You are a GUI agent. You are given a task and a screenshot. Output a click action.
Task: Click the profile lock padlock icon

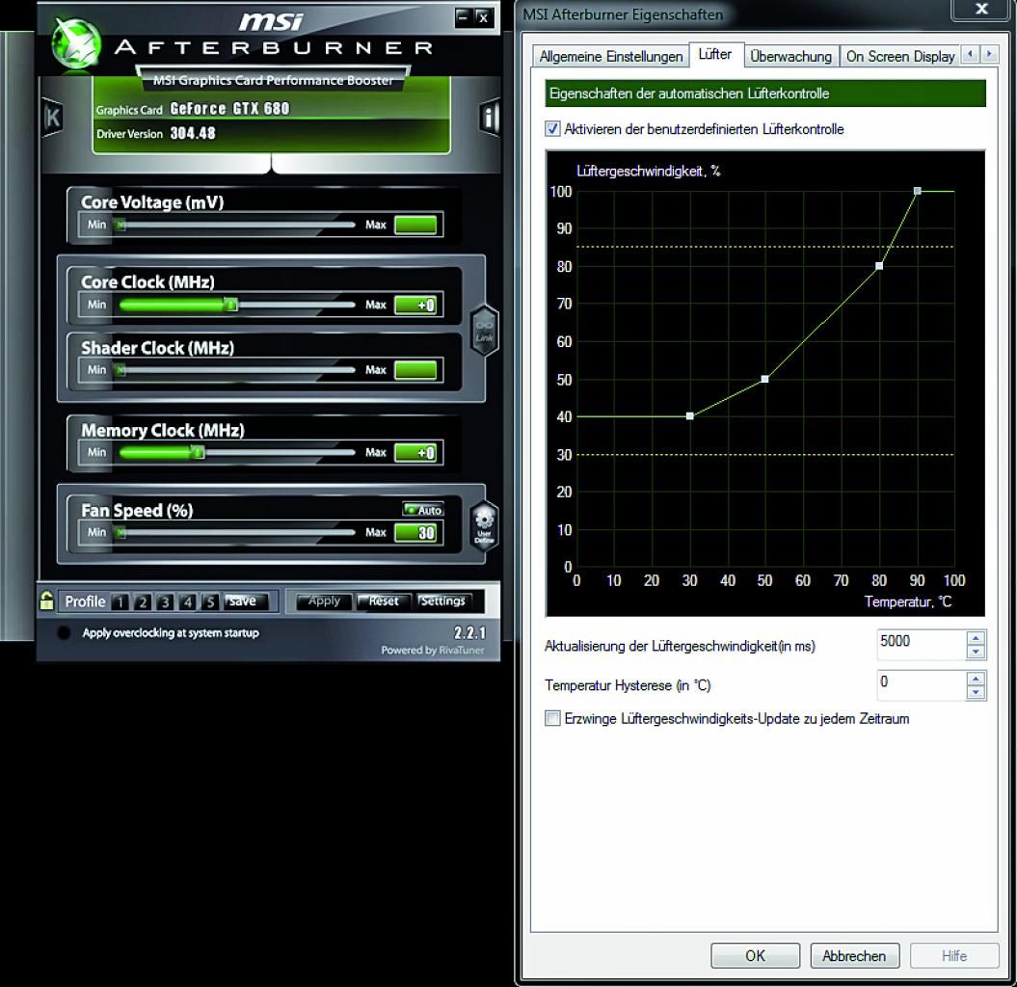(x=46, y=600)
